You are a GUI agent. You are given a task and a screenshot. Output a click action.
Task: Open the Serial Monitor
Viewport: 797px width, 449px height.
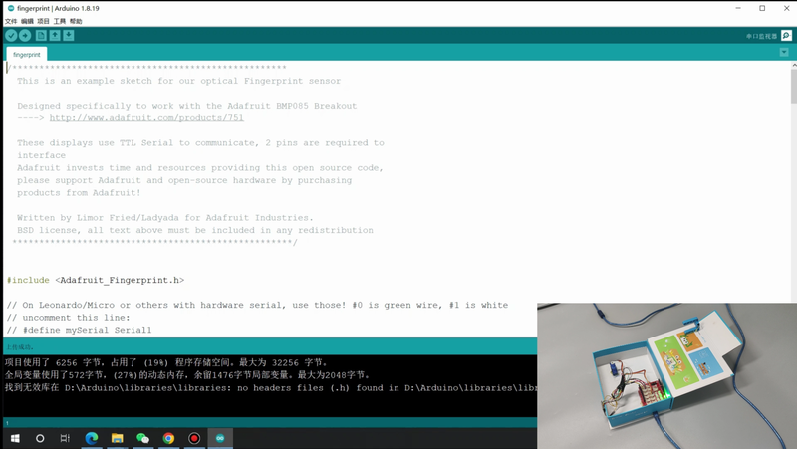786,36
